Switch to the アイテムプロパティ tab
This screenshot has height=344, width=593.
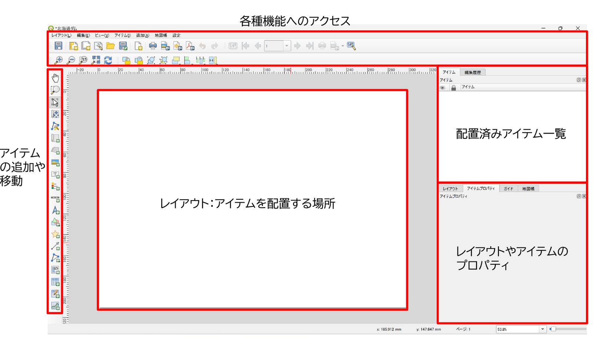pyautogui.click(x=481, y=188)
